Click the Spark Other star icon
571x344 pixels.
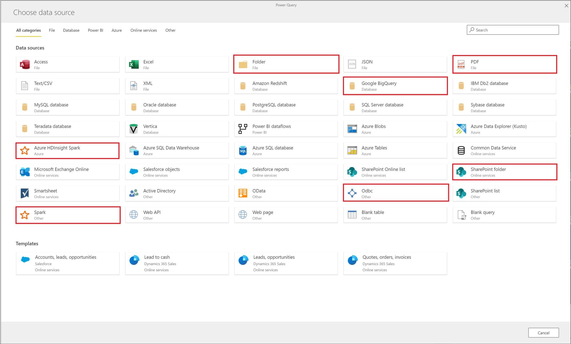25,215
